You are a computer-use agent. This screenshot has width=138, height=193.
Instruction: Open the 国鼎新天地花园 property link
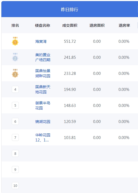click(43, 89)
